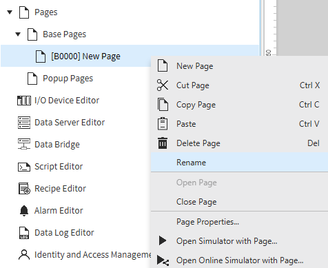This screenshot has width=328, height=268.
Task: Click the Paste clipboard icon
Action: pos(163,124)
